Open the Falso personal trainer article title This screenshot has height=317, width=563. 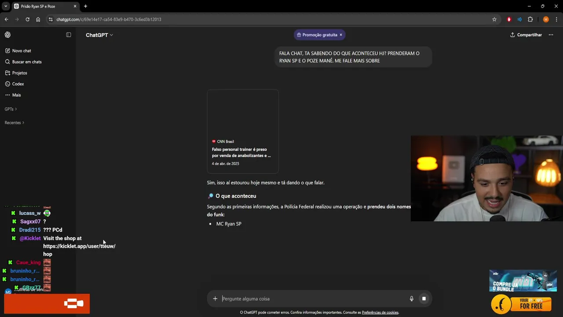click(x=241, y=152)
